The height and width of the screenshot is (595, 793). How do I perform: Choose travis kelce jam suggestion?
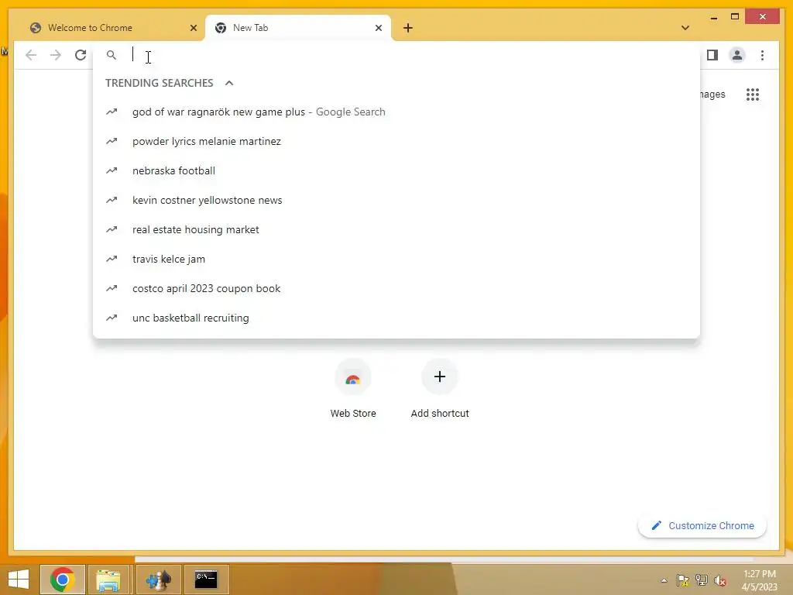396,259
